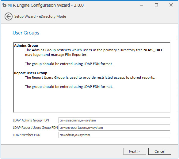Click the LDAP Report Users Group FDN label
Screen dimensions: 179x159
point(35,128)
